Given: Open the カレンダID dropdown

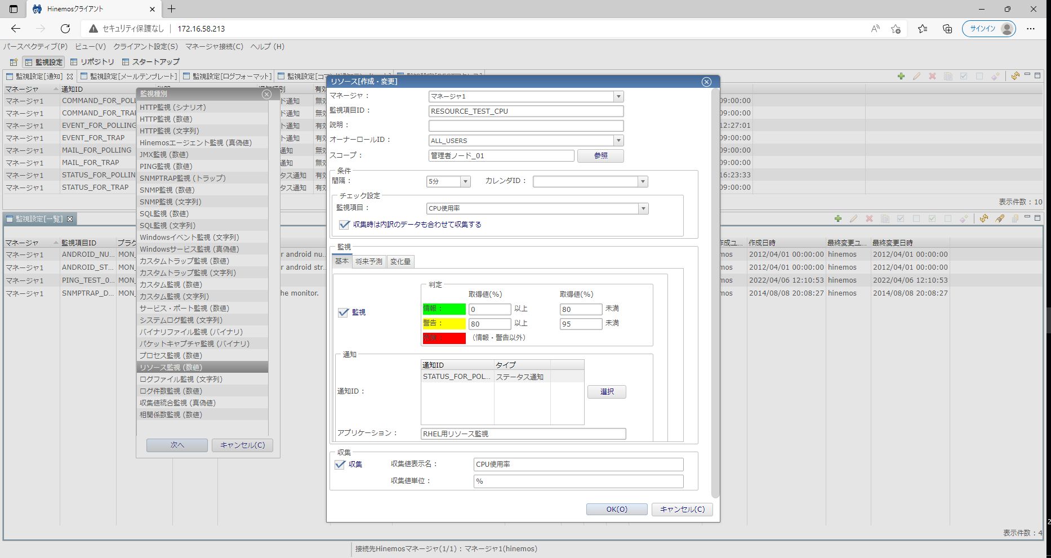Looking at the screenshot, I should point(643,182).
